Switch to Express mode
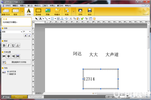This screenshot has height=100, width=151. 19,97
